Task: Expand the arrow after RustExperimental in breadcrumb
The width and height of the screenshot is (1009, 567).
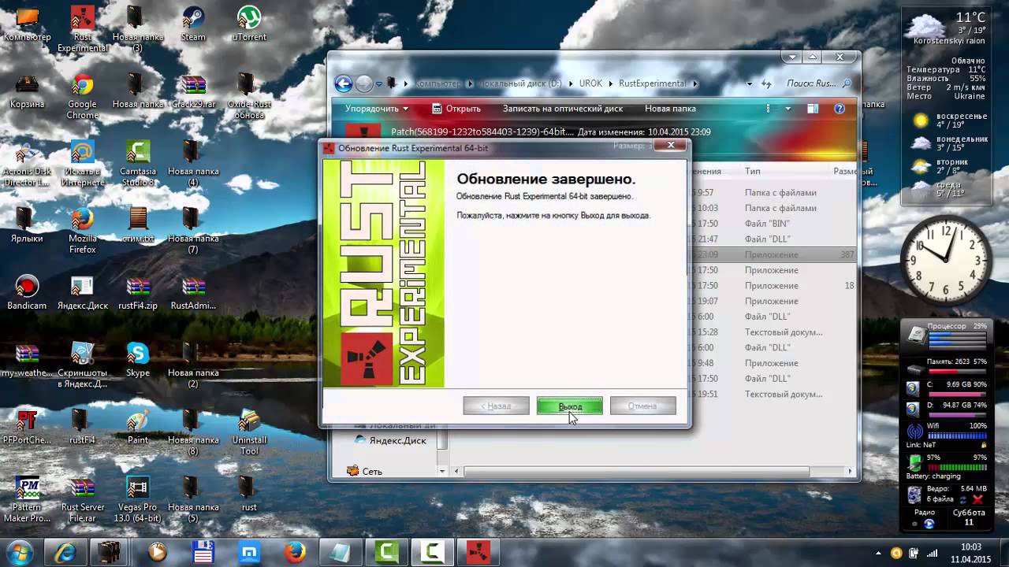Action: 694,83
